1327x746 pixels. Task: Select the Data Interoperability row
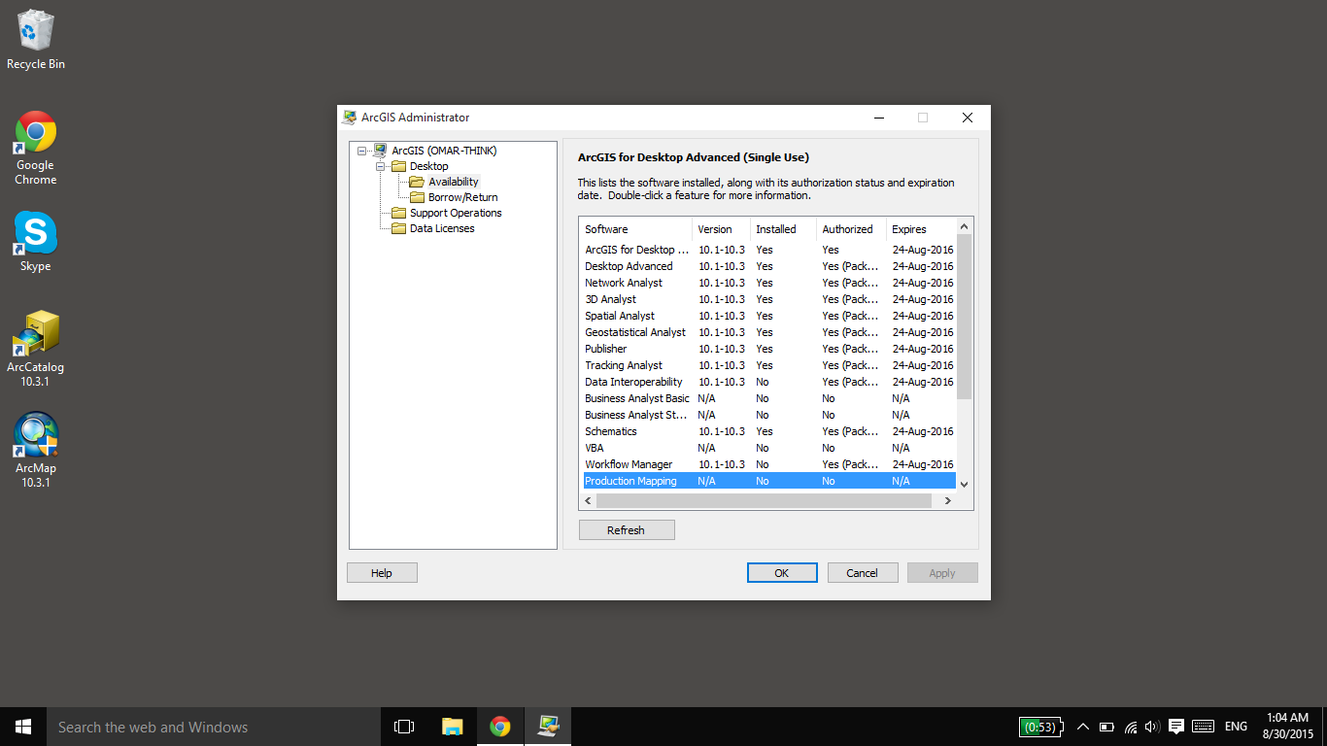click(x=768, y=382)
